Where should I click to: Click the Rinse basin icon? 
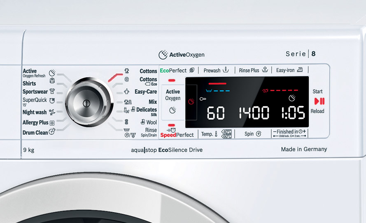(126, 130)
